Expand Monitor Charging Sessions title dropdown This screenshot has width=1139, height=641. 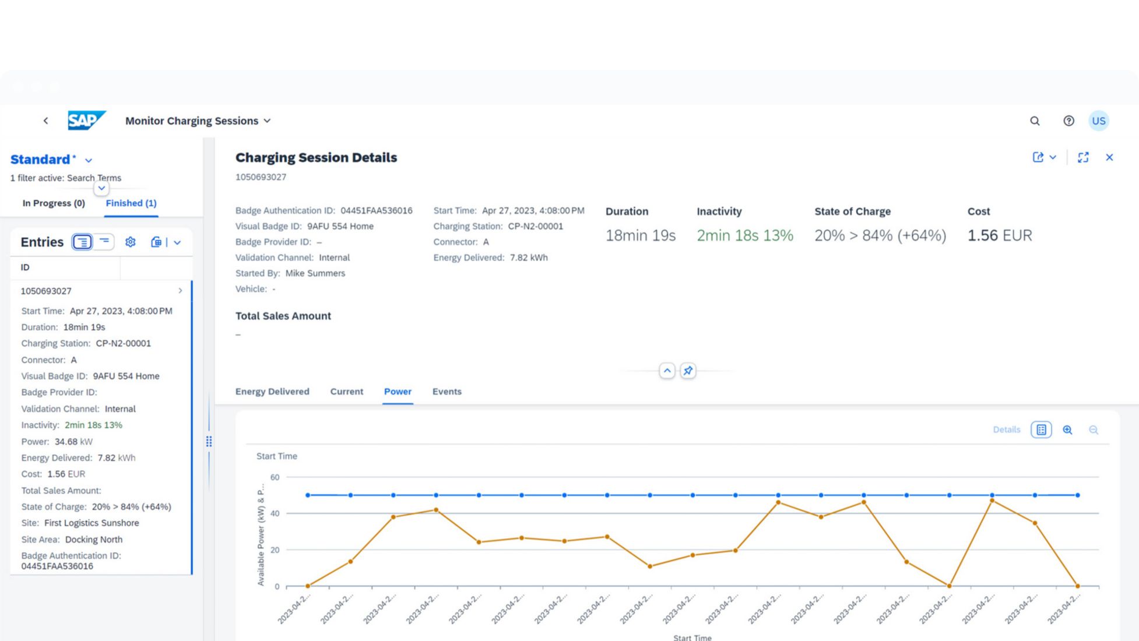267,121
